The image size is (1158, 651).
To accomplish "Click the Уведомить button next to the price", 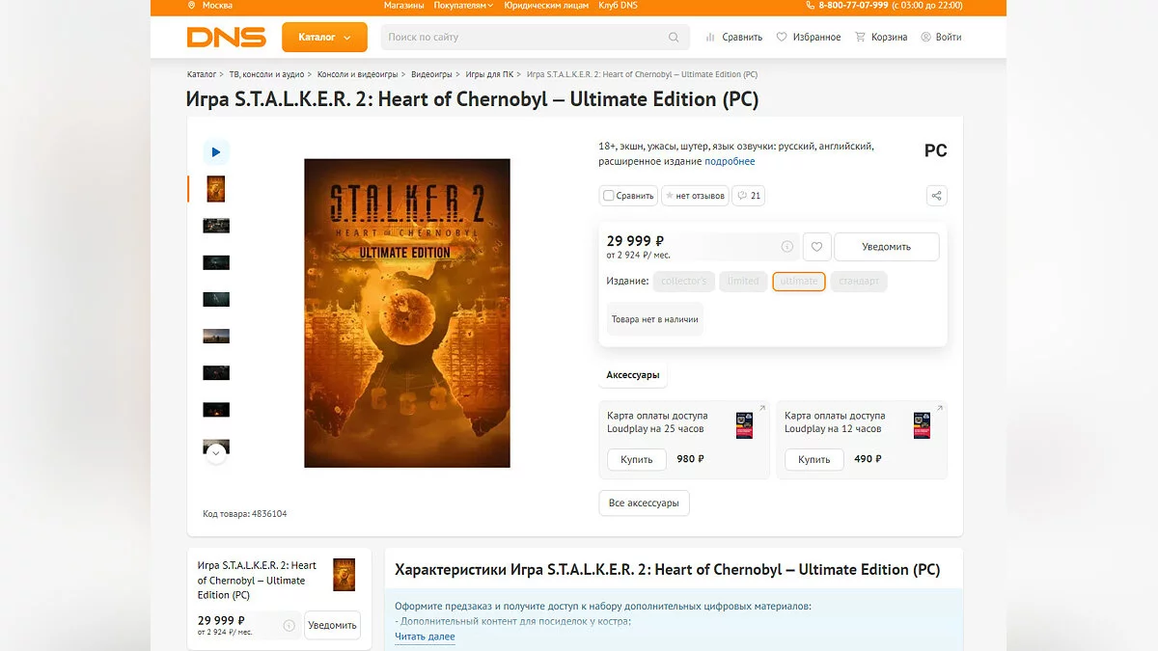I will (x=886, y=247).
